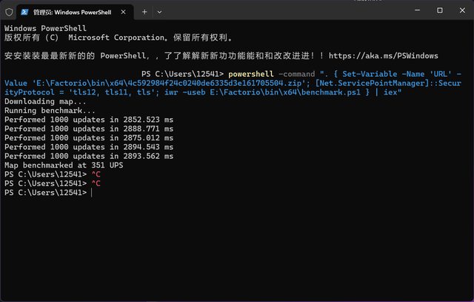Click the administrator shield icon

pos(9,11)
